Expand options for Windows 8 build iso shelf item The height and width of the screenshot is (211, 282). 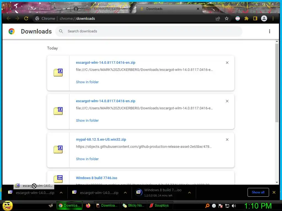point(189,193)
